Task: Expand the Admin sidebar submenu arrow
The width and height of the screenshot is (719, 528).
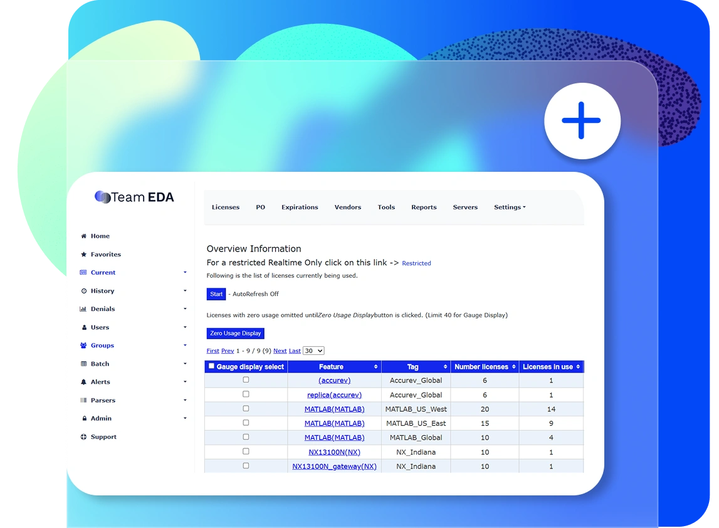Action: click(186, 418)
